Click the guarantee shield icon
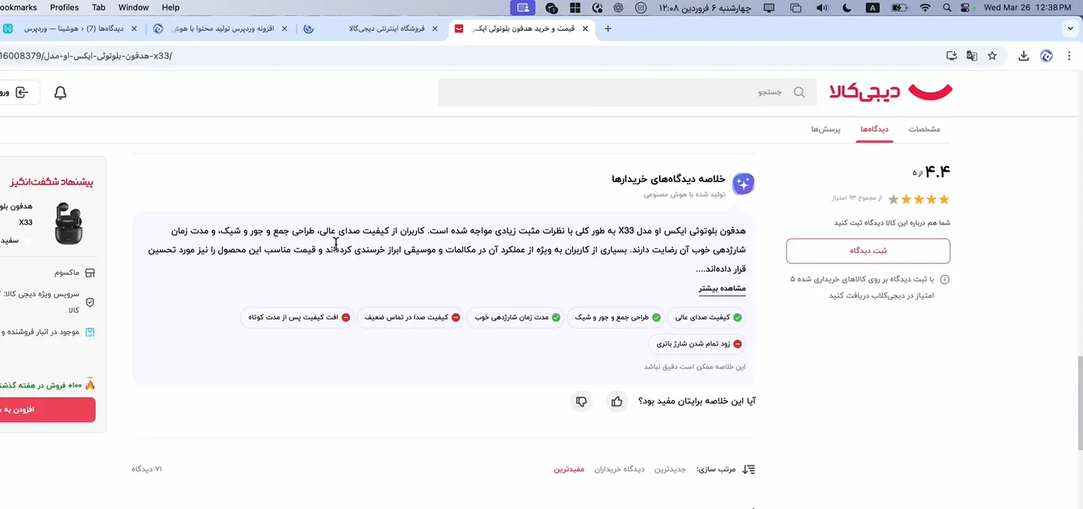The height and width of the screenshot is (509, 1083). pos(90,302)
